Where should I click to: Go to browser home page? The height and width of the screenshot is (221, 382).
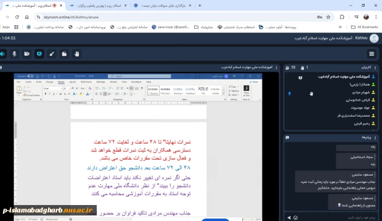26,17
